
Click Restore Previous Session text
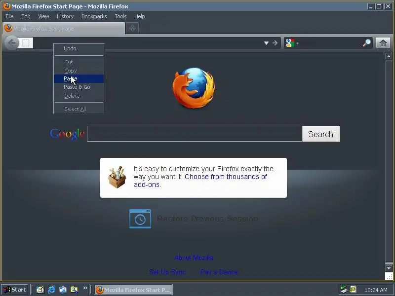click(x=207, y=219)
